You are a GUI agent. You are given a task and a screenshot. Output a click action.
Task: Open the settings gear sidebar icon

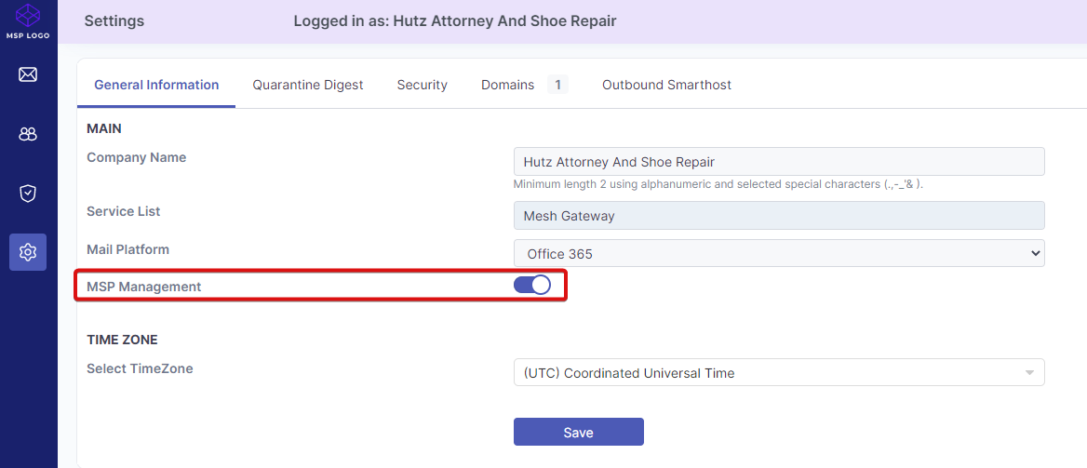pos(28,252)
